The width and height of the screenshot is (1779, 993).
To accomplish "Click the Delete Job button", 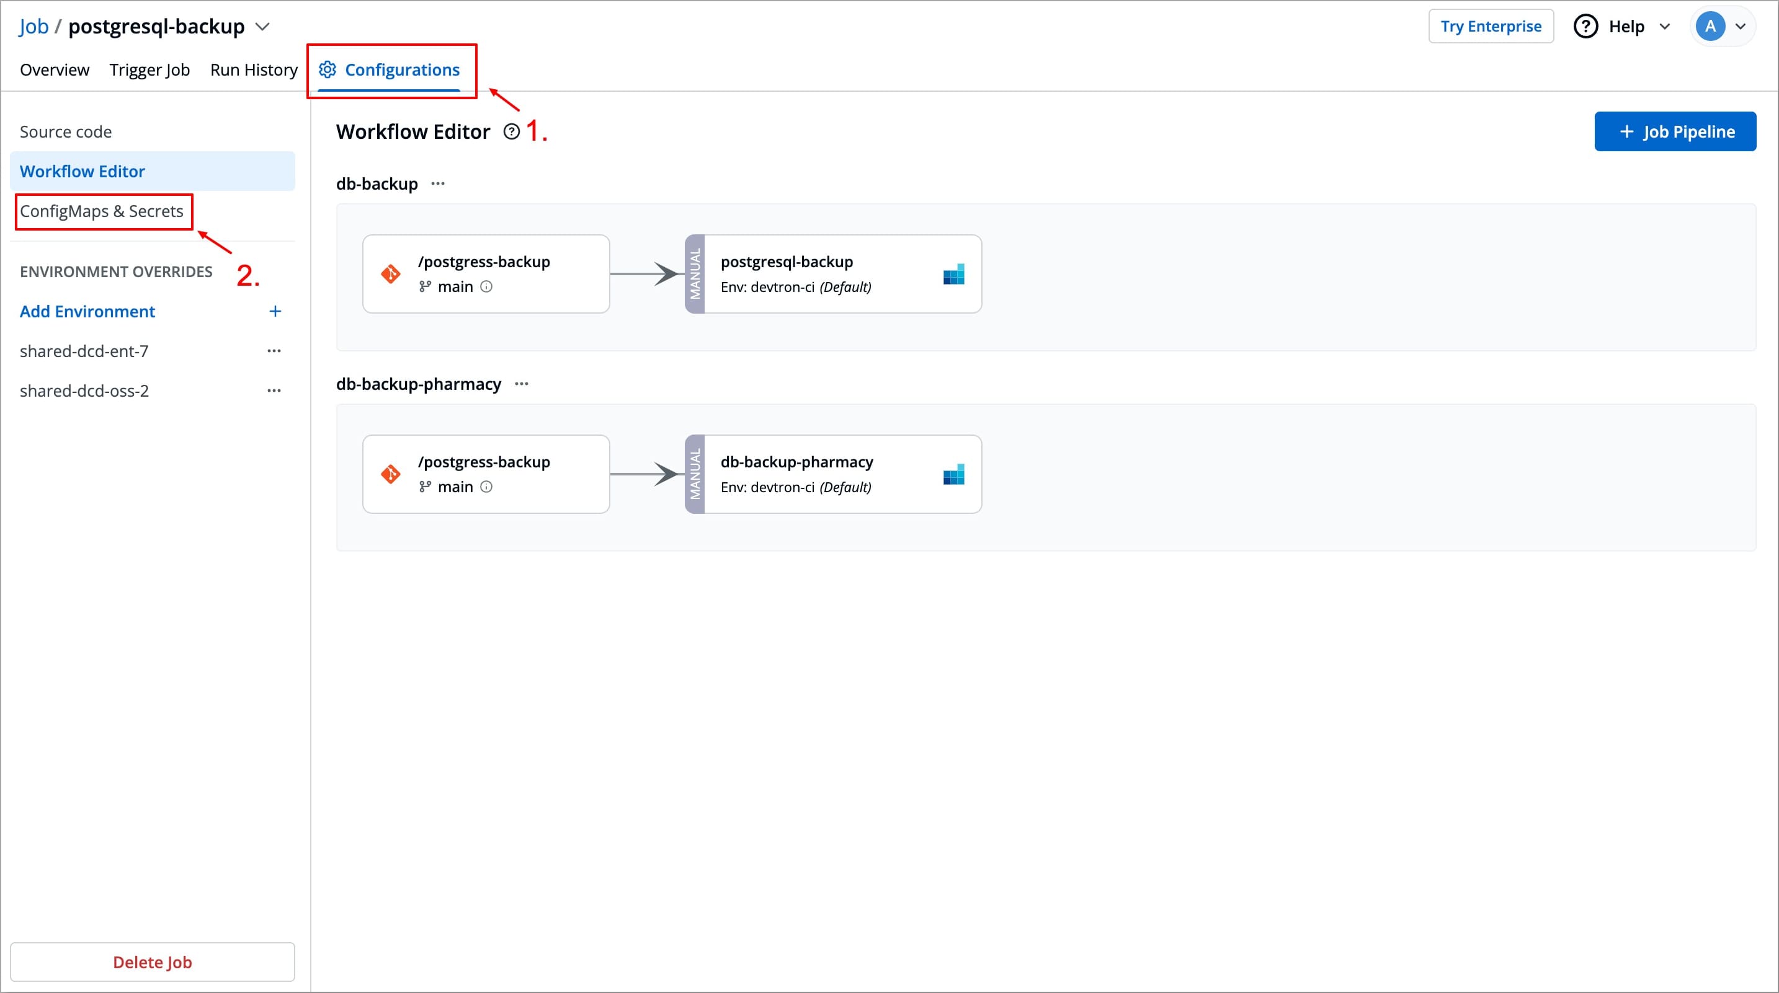I will click(x=152, y=961).
